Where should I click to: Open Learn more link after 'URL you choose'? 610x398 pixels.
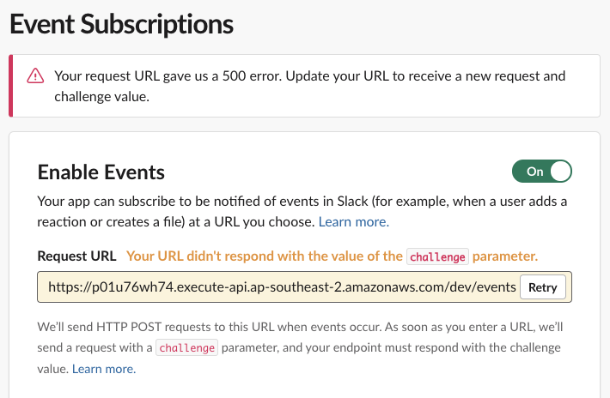pyautogui.click(x=353, y=221)
